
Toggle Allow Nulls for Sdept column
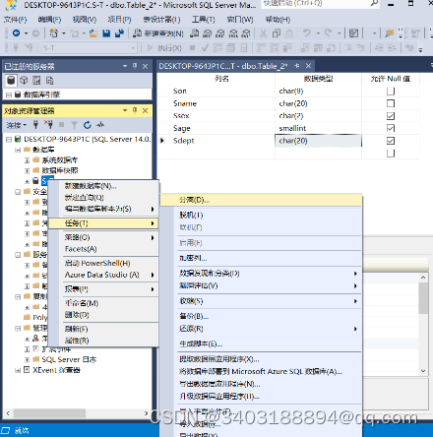click(391, 141)
